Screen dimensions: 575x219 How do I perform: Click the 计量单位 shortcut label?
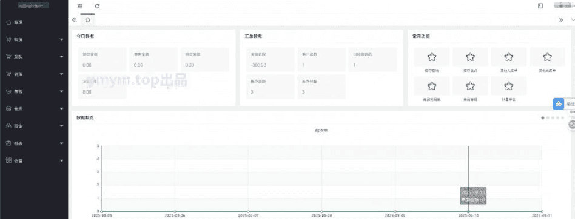coord(509,99)
